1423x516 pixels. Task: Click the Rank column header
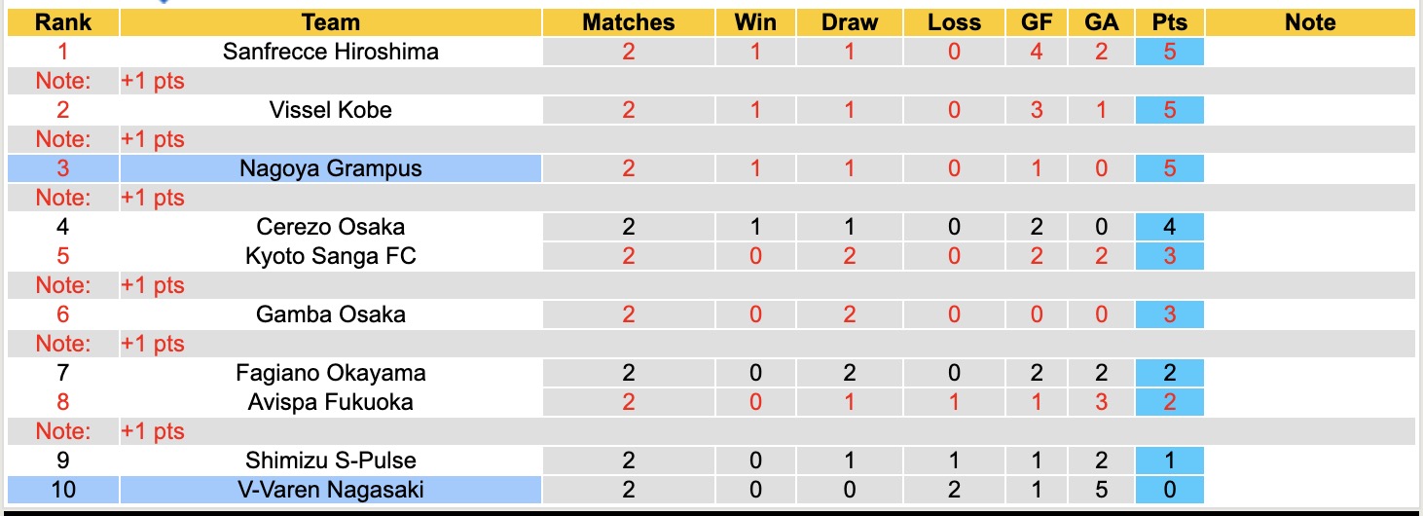pos(63,22)
